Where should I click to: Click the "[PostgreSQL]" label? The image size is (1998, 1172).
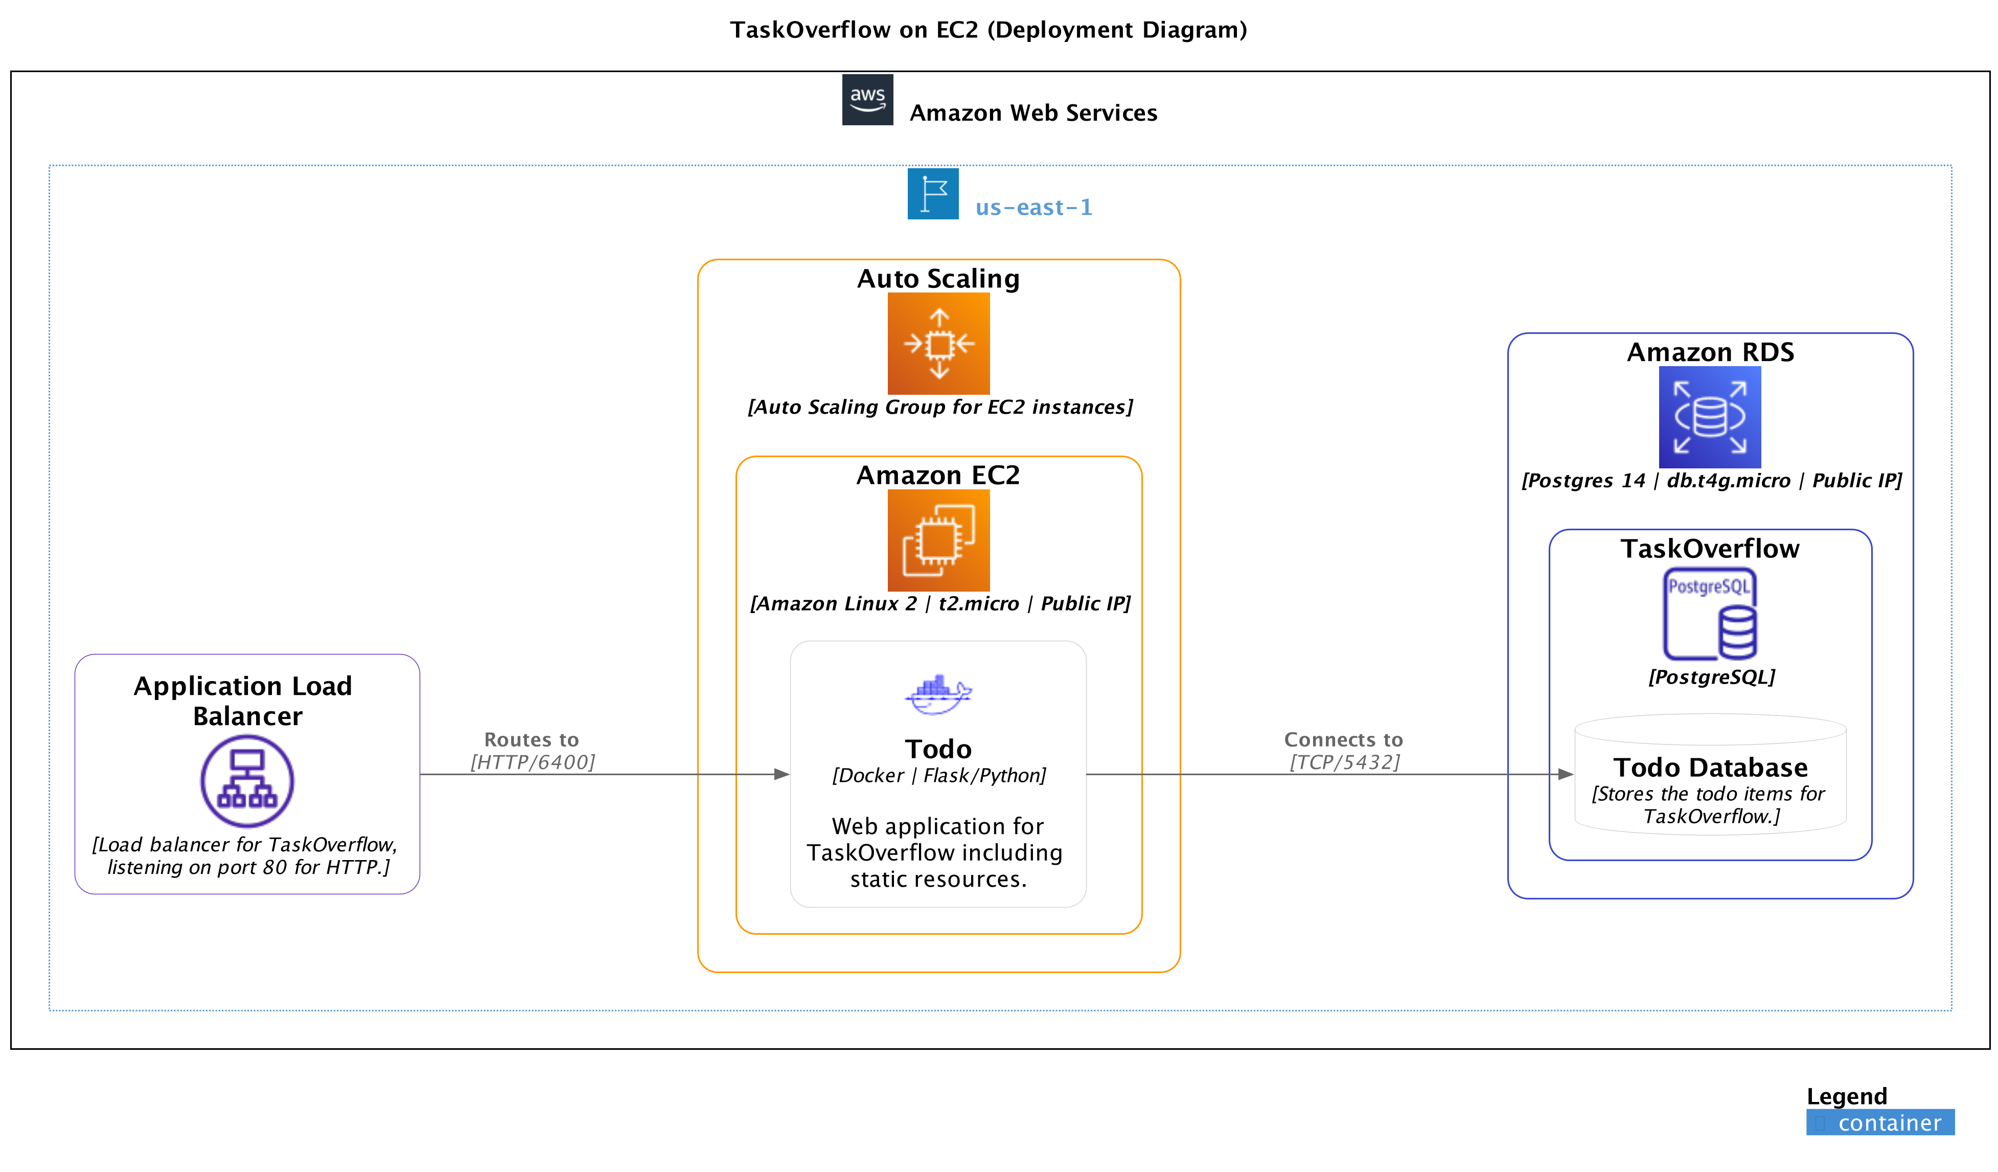point(1712,677)
